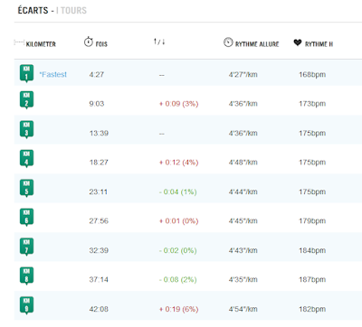The width and height of the screenshot is (362, 327).
Task: Select time cell 23:11
Action: coord(98,192)
